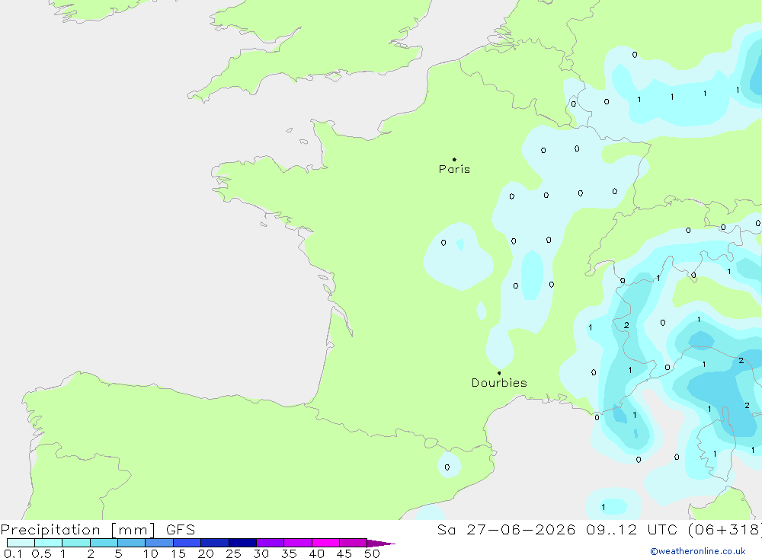Click the Dourbies city label
The width and height of the screenshot is (762, 558).
499,383
